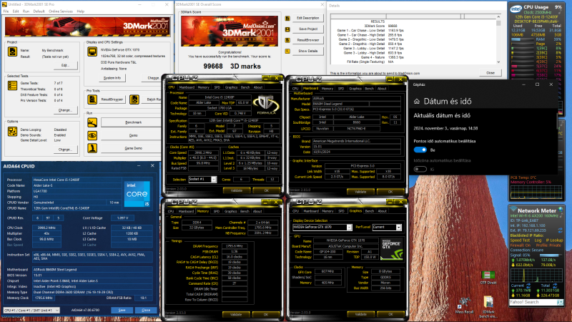This screenshot has height=322, width=572.
Task: Click the icon beside Show Details
Action: [287, 51]
